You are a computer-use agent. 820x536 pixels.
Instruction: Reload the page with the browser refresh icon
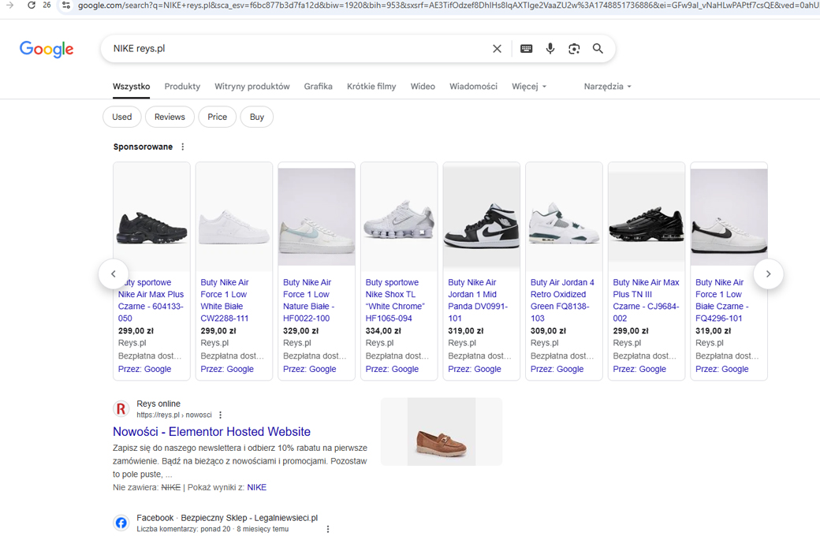click(32, 6)
